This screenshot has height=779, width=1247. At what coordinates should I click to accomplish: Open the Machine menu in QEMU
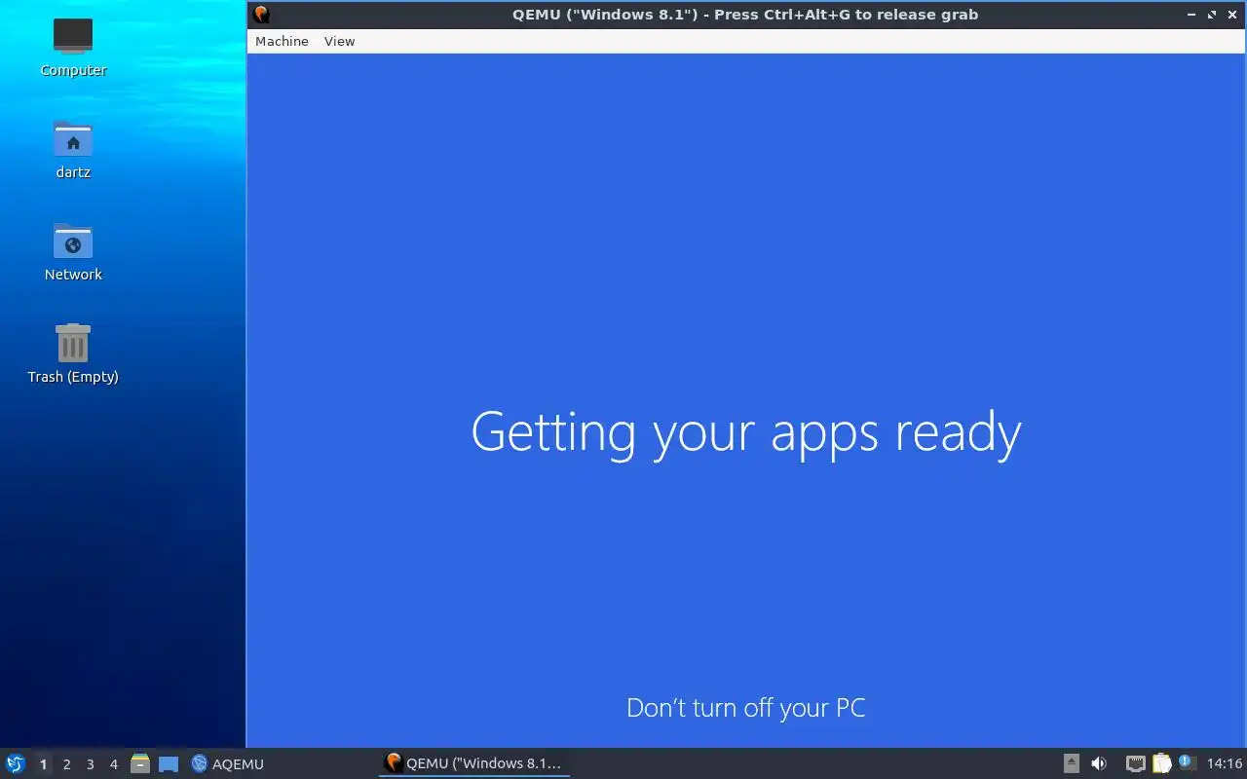pyautogui.click(x=282, y=41)
